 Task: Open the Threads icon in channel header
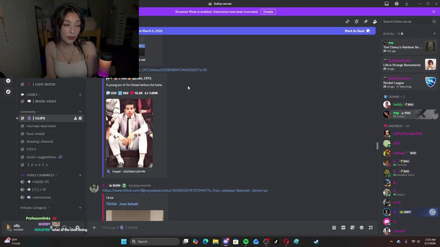coord(347,21)
